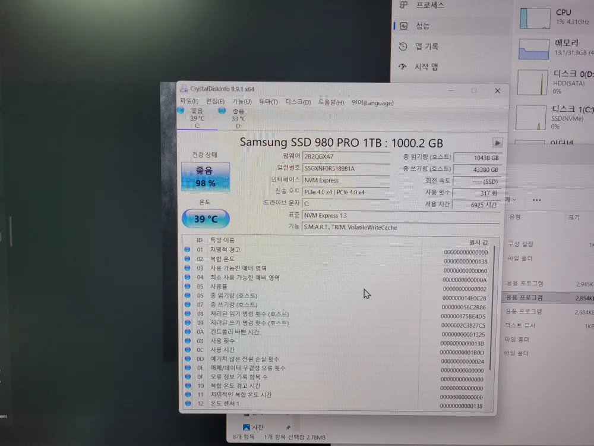This screenshot has height=446, width=594.
Task: Click the next disk arrow button
Action: coord(497,143)
